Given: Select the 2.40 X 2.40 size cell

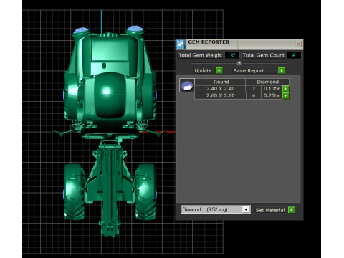Looking at the screenshot, I should click(x=220, y=89).
